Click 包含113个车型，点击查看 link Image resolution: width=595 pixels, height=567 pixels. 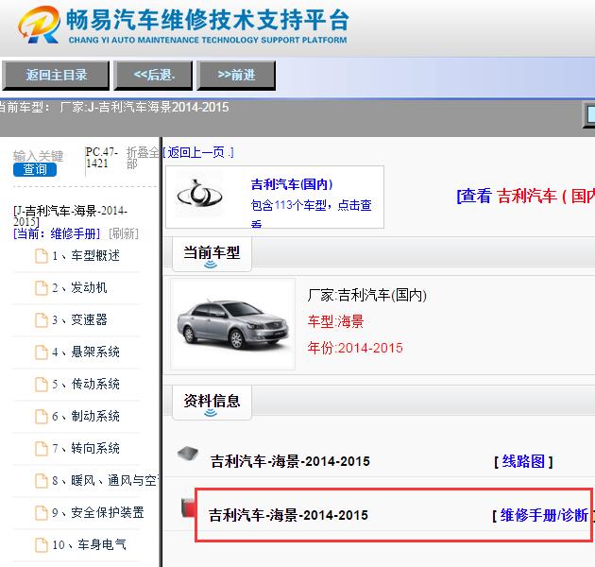pos(311,213)
